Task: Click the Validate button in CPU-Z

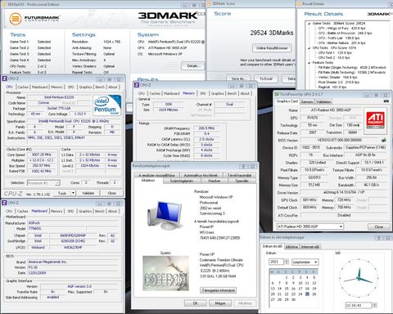Action: click(x=88, y=193)
